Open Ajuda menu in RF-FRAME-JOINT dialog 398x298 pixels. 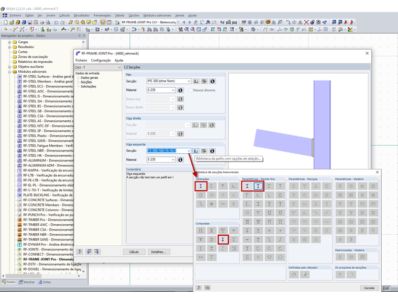point(119,60)
